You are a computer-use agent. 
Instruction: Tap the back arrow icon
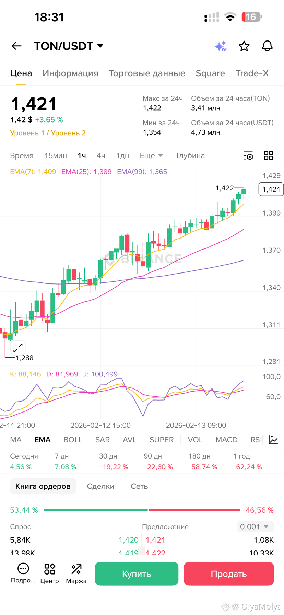coord(16,46)
